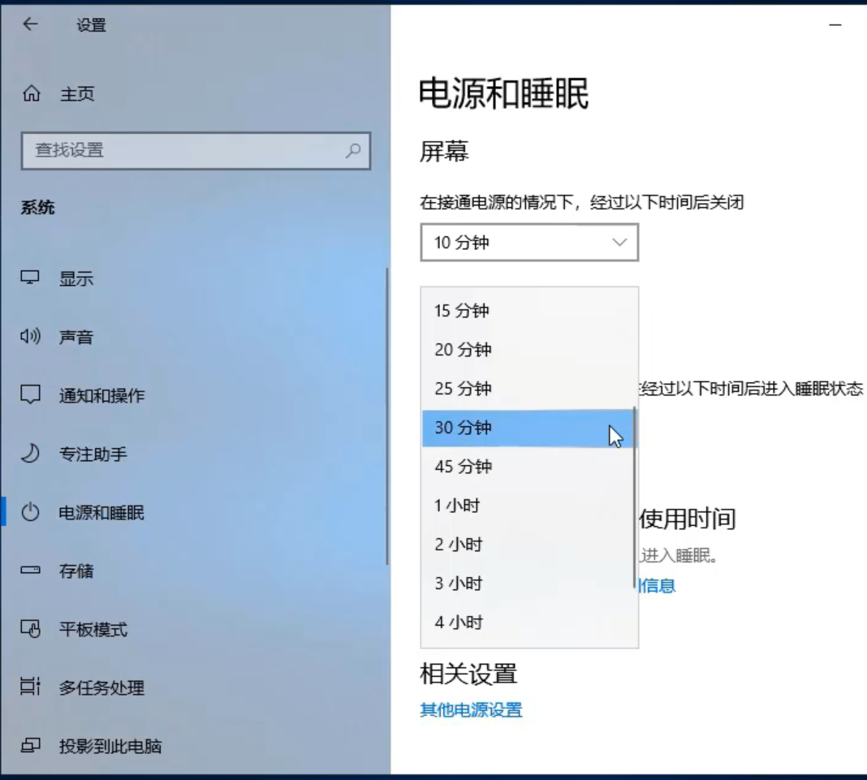867x780 pixels.
Task: Click the 平板模式 tablet icon
Action: (30, 629)
